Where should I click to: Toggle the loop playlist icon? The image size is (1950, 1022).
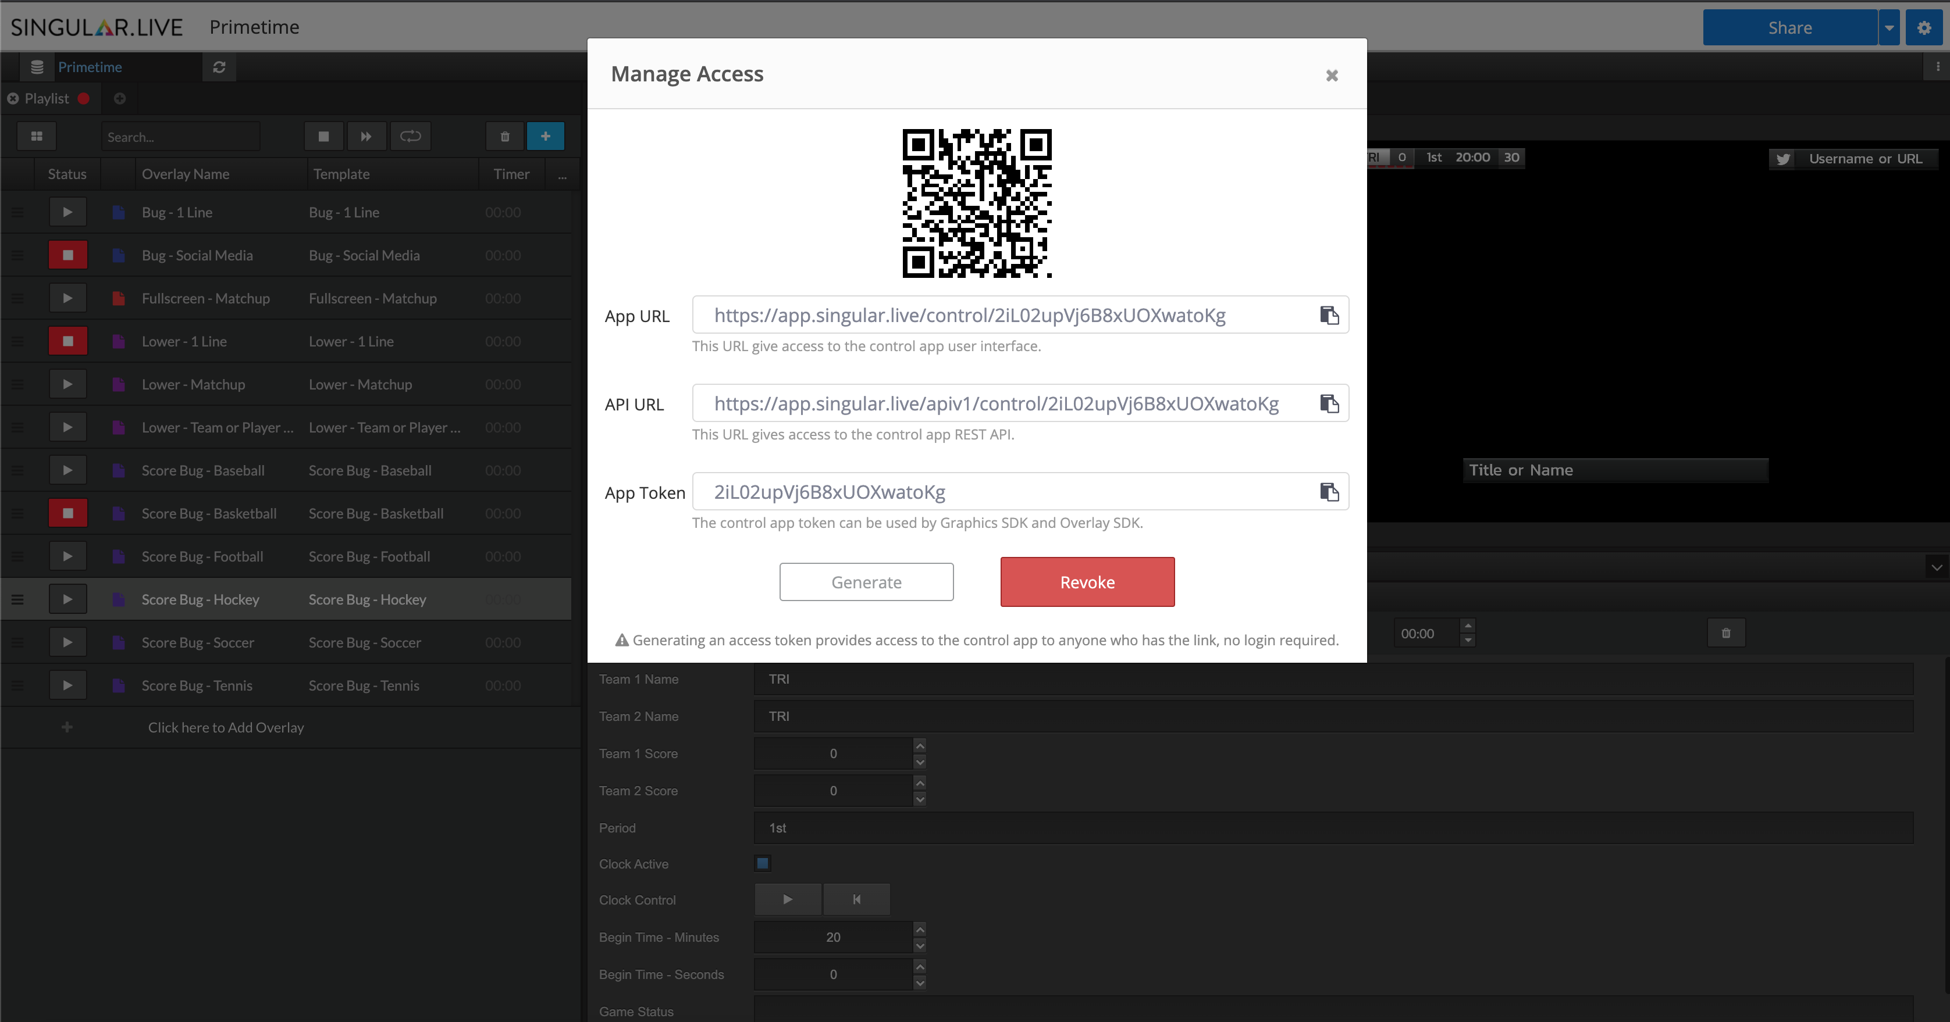tap(410, 136)
